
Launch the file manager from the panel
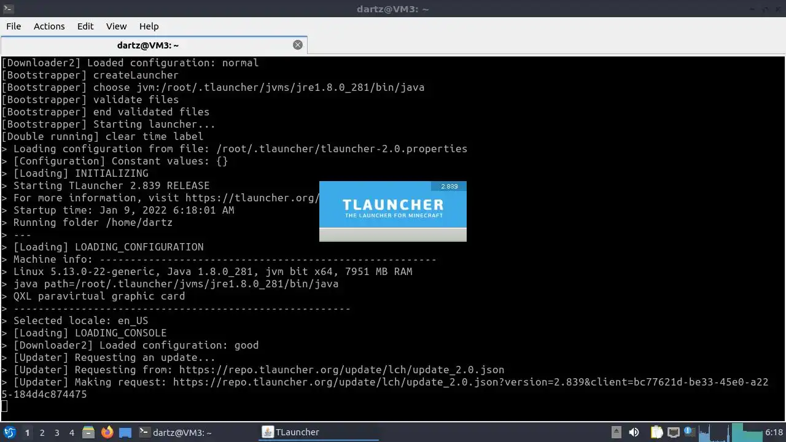pyautogui.click(x=88, y=432)
